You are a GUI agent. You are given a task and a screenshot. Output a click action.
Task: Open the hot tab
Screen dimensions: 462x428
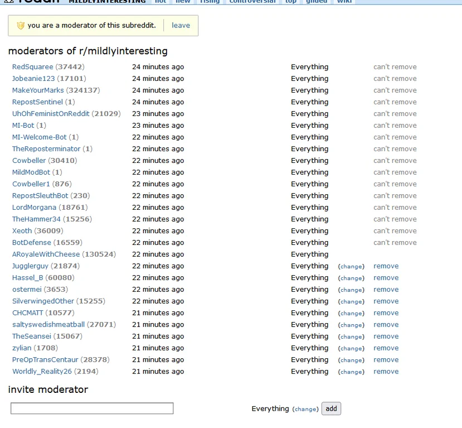(x=161, y=2)
